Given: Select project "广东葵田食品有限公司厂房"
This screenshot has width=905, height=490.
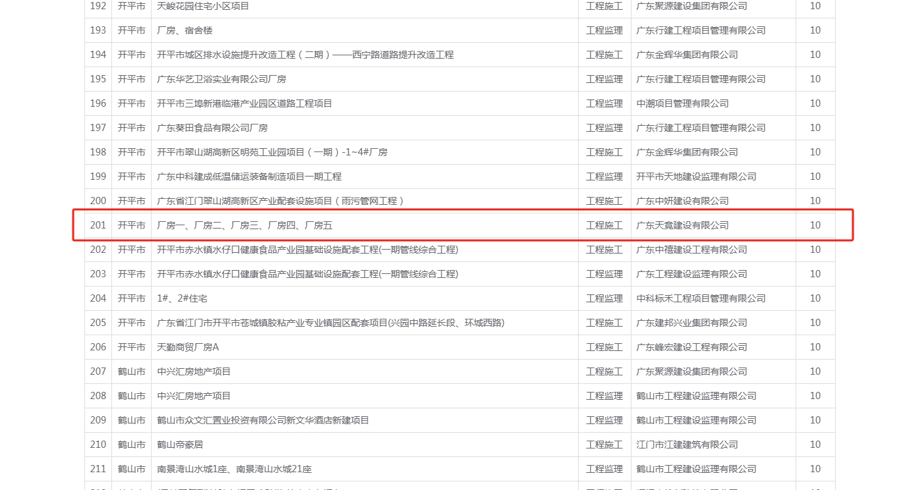Looking at the screenshot, I should [212, 128].
